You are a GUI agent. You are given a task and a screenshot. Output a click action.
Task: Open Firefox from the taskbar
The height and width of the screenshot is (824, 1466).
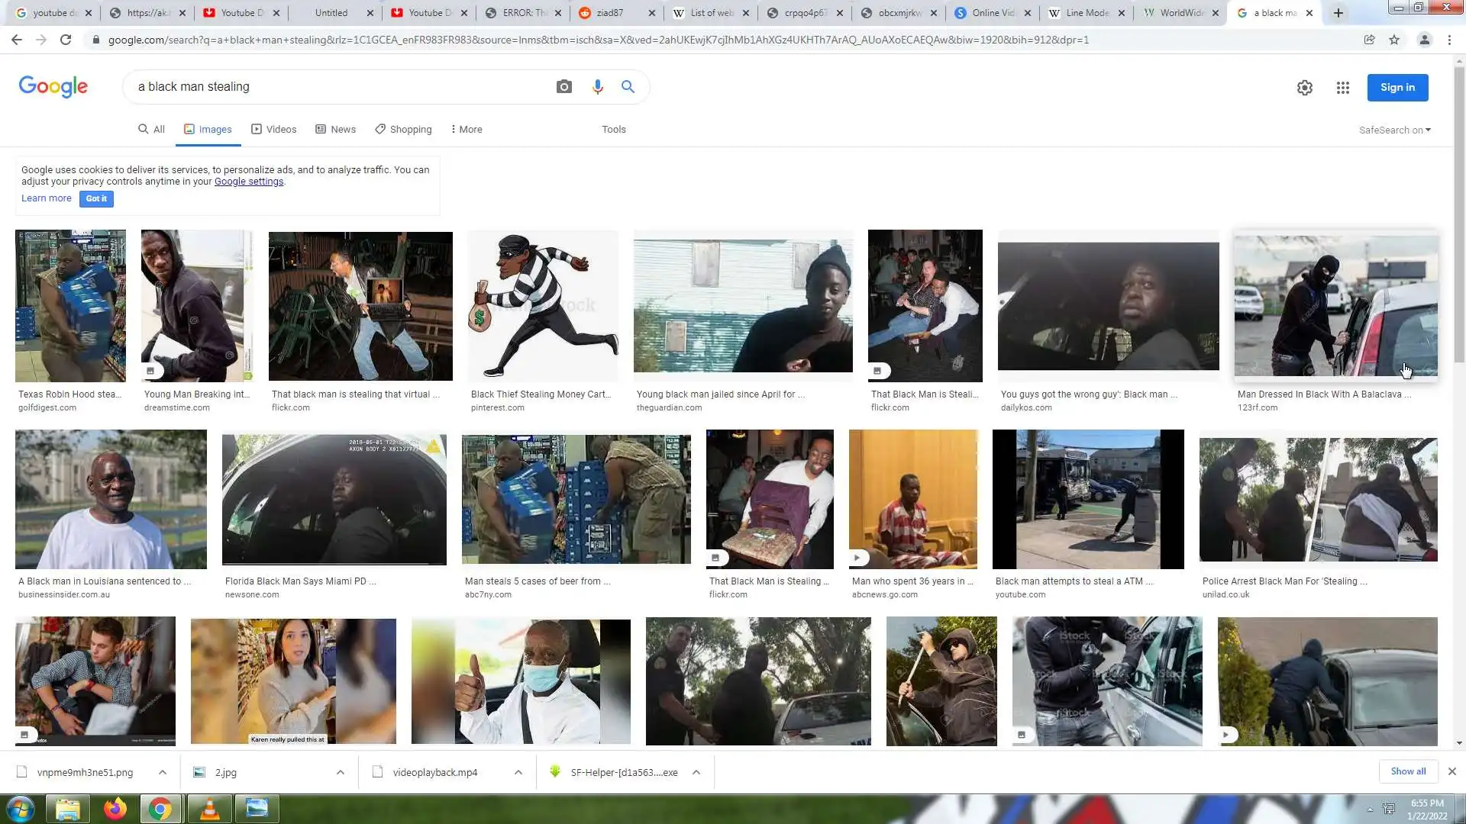coord(115,809)
